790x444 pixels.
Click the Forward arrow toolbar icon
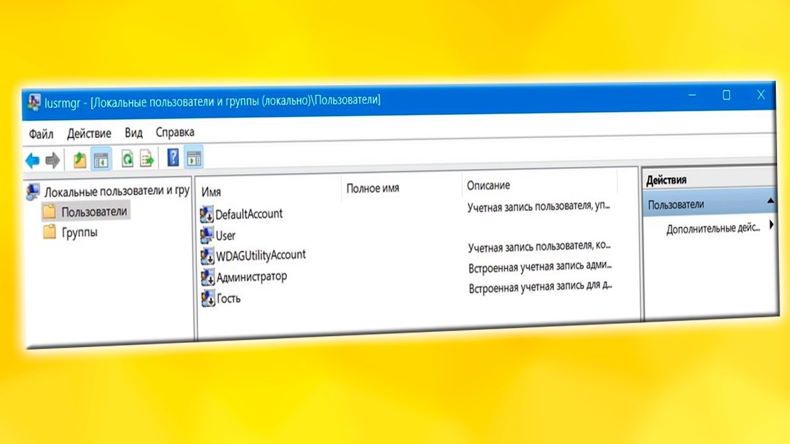52,161
